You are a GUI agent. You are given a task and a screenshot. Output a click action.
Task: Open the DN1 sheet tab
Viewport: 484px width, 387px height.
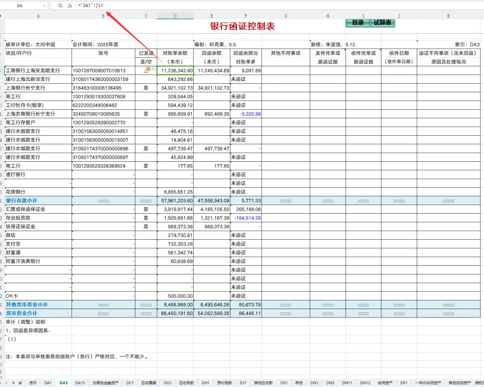[315, 383]
